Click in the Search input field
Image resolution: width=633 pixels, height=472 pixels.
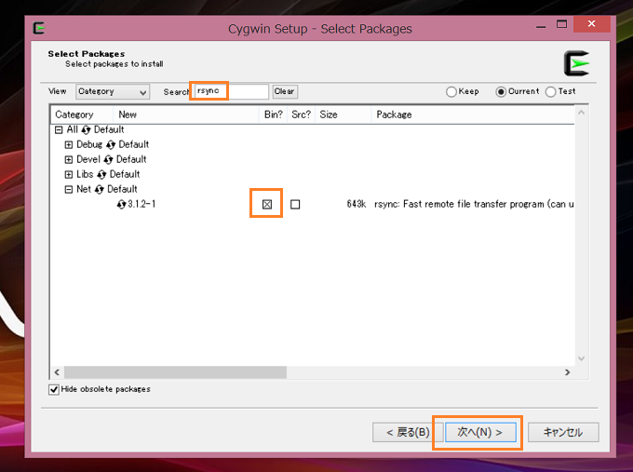pos(231,91)
